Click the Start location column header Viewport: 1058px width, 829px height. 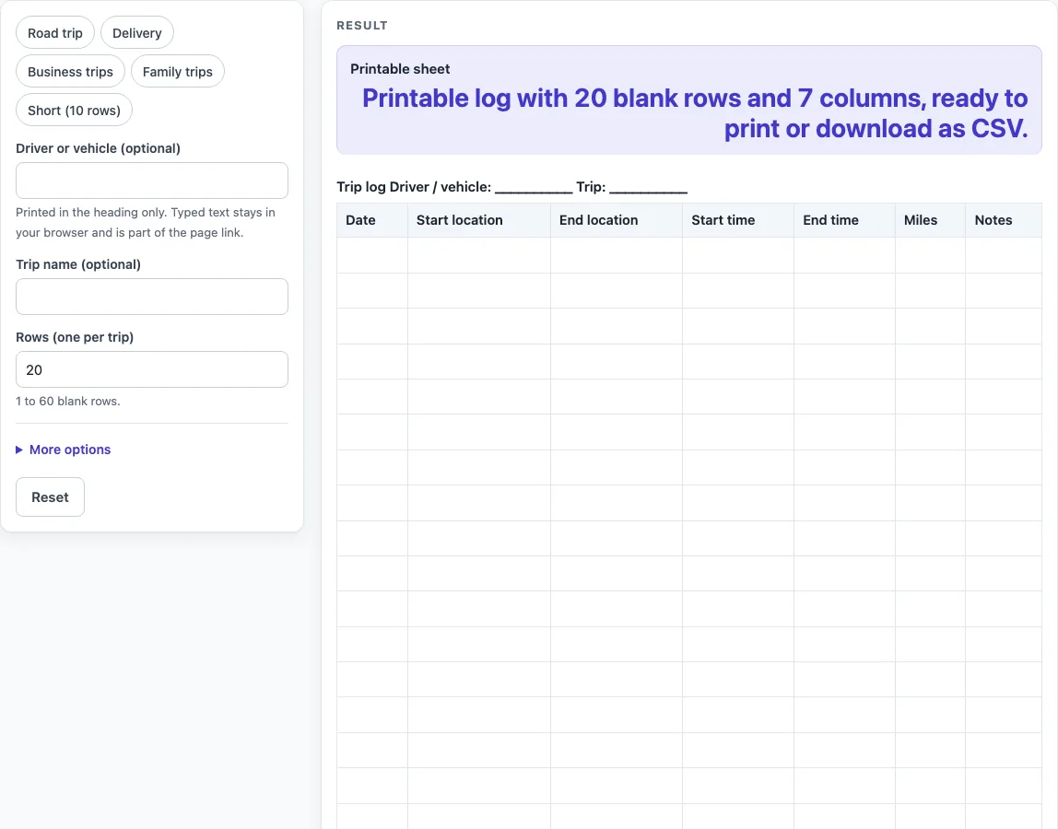click(x=479, y=220)
